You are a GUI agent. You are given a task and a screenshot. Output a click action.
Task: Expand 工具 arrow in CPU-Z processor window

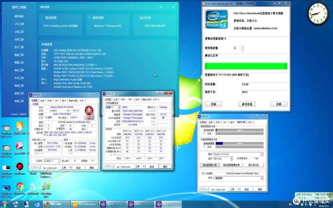pos(70,167)
